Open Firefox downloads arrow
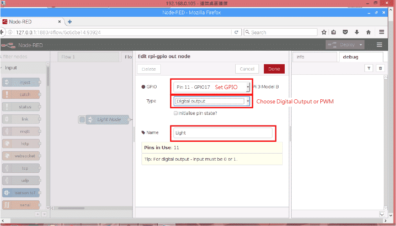The width and height of the screenshot is (396, 226). pos(357,32)
